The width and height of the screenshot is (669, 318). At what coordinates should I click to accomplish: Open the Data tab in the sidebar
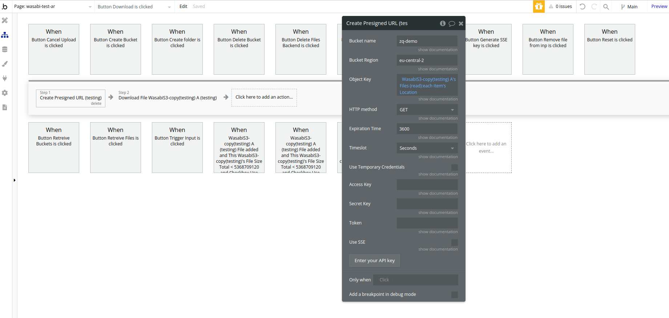click(x=5, y=49)
